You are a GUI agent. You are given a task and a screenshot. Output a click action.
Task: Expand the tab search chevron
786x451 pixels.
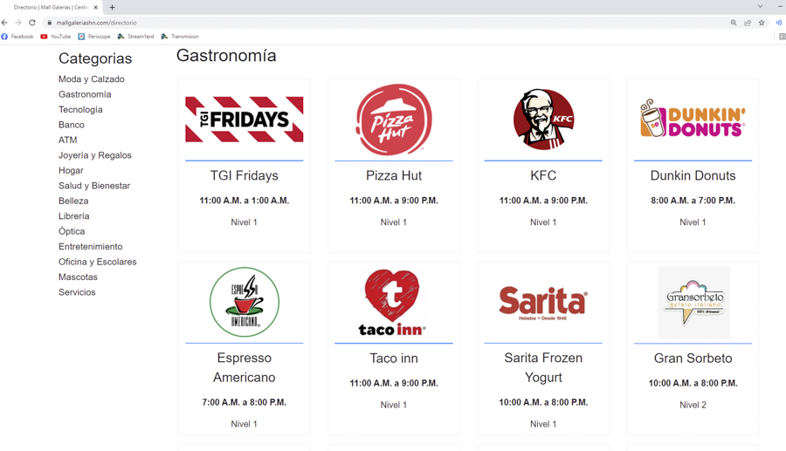coord(760,6)
